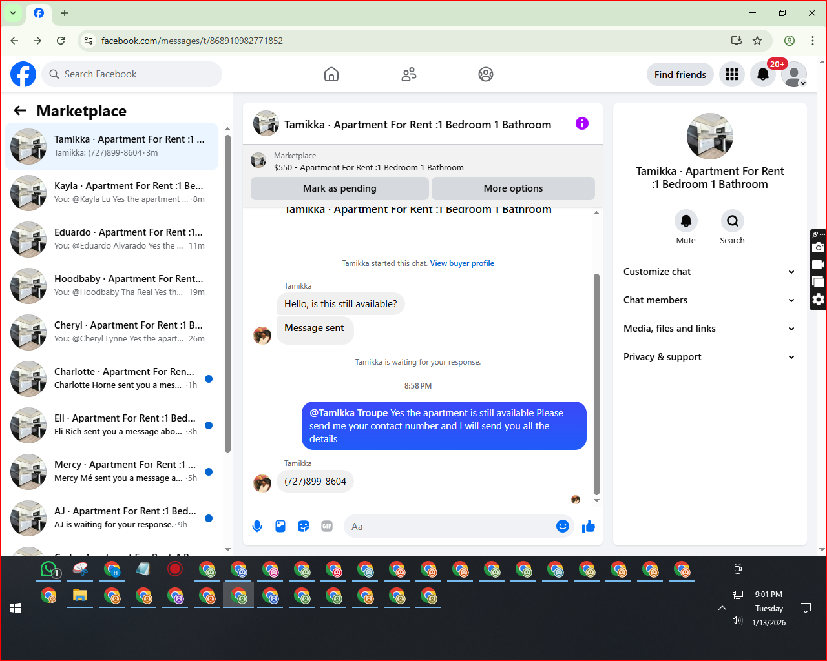
Task: Open the Groups icon in top navigation
Action: tap(486, 74)
